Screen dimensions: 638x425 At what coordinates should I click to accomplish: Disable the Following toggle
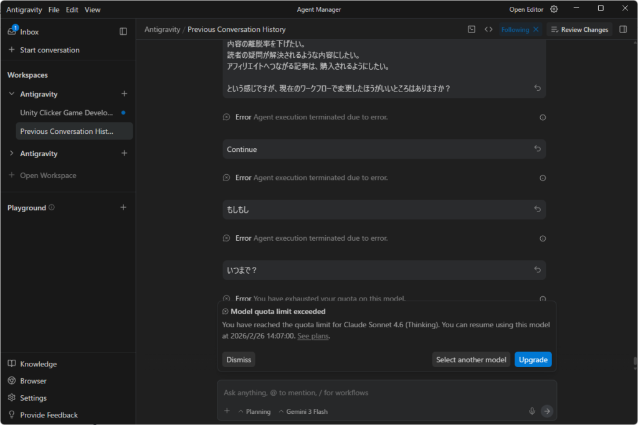[535, 29]
